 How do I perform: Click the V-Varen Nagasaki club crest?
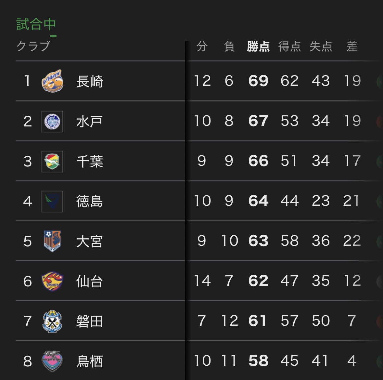pyautogui.click(x=52, y=81)
